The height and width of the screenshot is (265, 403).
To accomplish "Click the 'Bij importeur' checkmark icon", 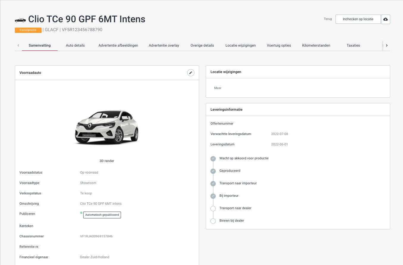I will coord(213,196).
